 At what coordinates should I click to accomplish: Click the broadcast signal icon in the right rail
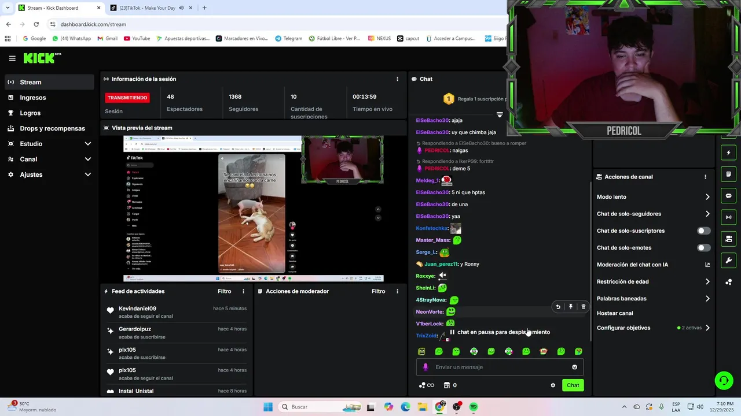coord(728,217)
